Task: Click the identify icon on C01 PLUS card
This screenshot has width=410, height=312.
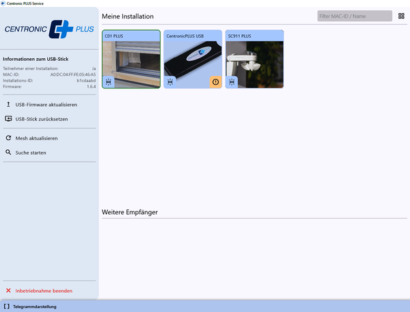Action: click(x=109, y=82)
